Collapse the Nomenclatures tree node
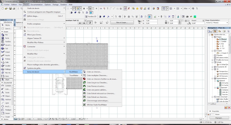The height and width of the screenshot is (125, 231). [212, 78]
